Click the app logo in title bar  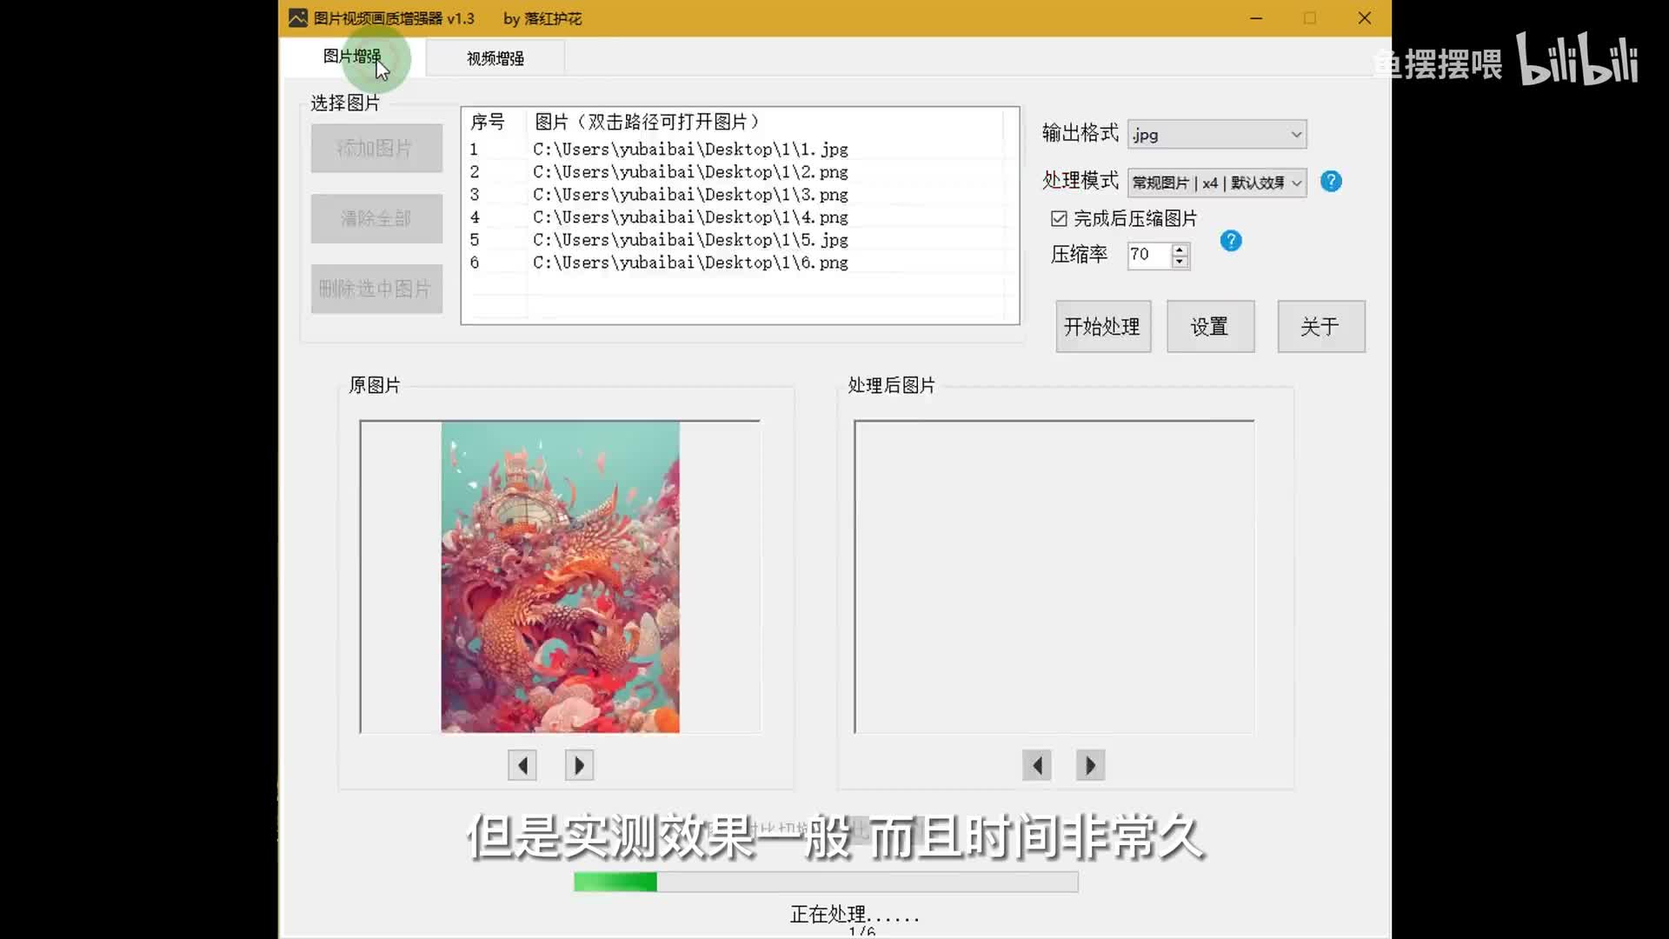[298, 18]
